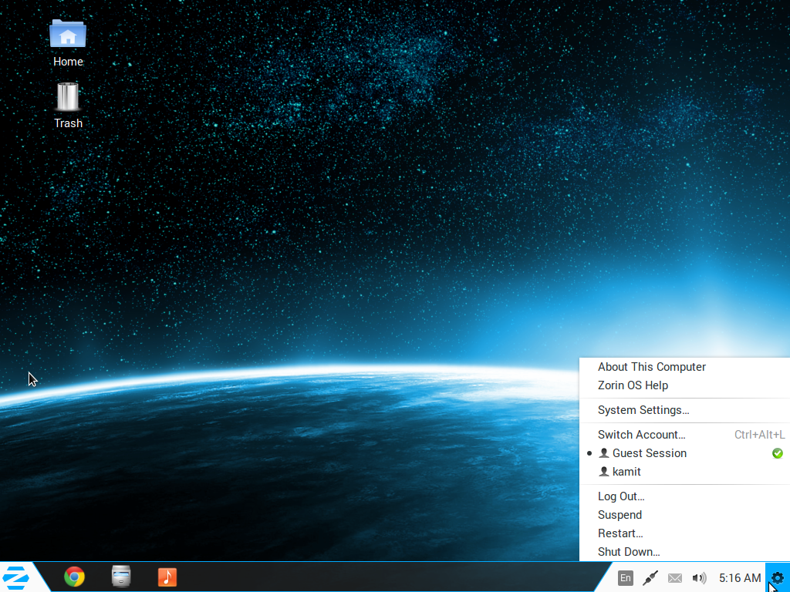
Task: Click "Shut Down…" at the menu bottom
Action: coord(629,551)
